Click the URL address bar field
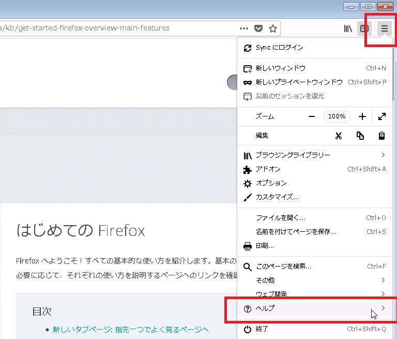 140,28
